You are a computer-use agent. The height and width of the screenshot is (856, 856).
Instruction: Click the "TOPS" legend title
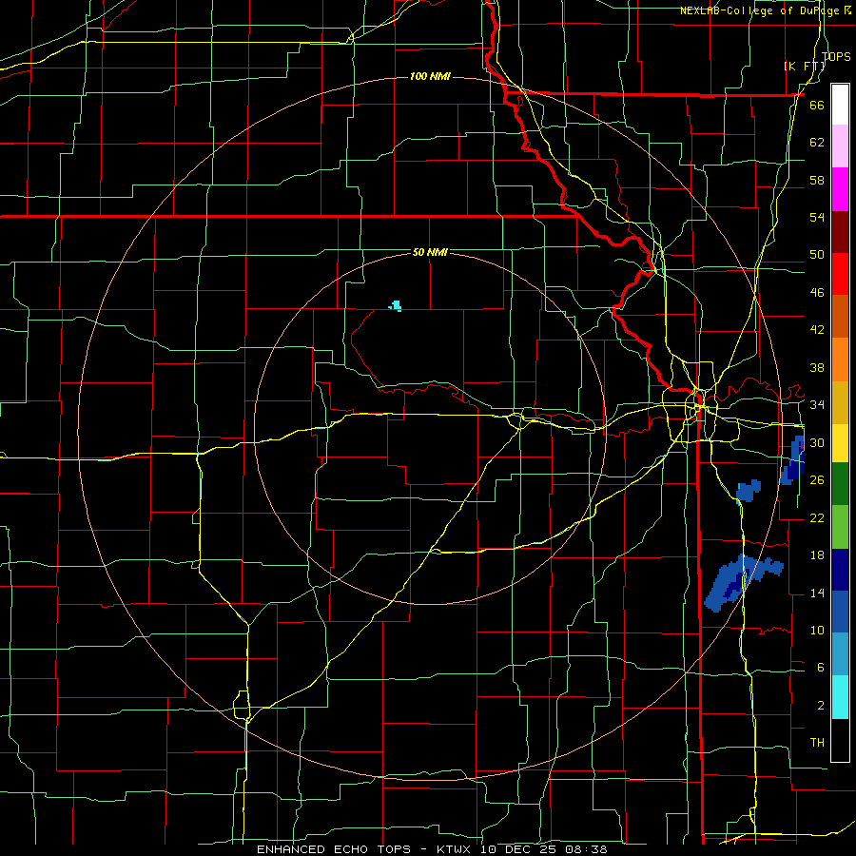coord(836,56)
